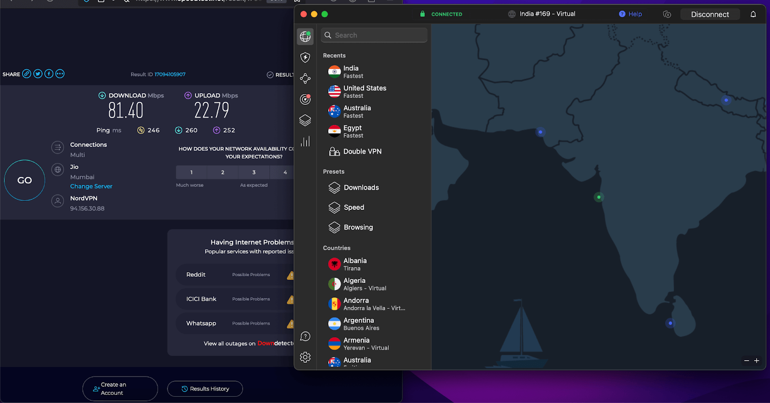Click the Pakistan coast server dot on map
Image resolution: width=770 pixels, height=403 pixels.
[540, 132]
